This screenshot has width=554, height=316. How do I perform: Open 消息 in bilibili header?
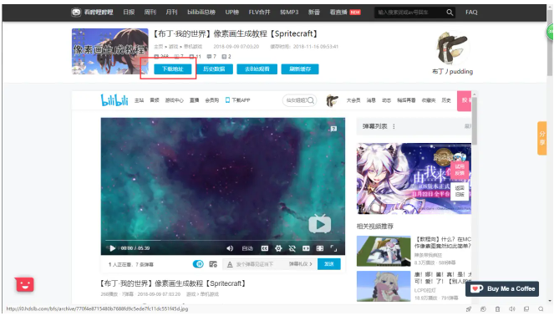(371, 100)
